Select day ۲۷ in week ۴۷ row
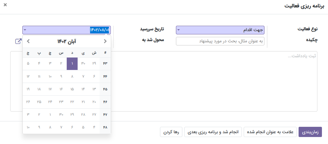328x144 pixels. pyautogui.click(x=94, y=115)
